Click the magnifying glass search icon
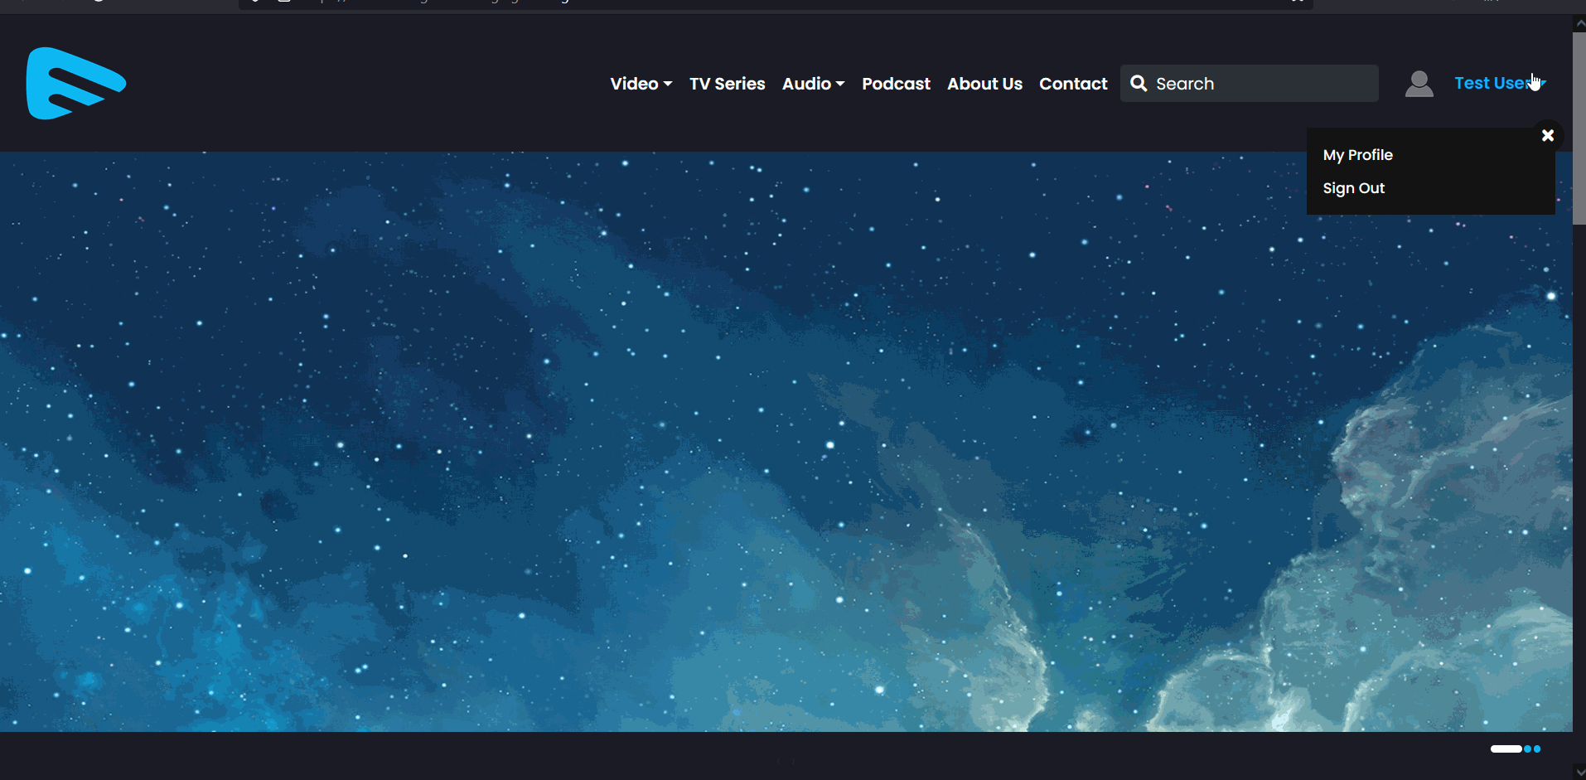1586x780 pixels. pos(1139,84)
